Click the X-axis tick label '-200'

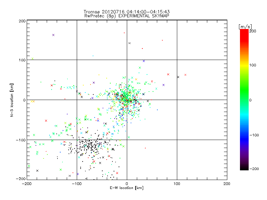27,184
